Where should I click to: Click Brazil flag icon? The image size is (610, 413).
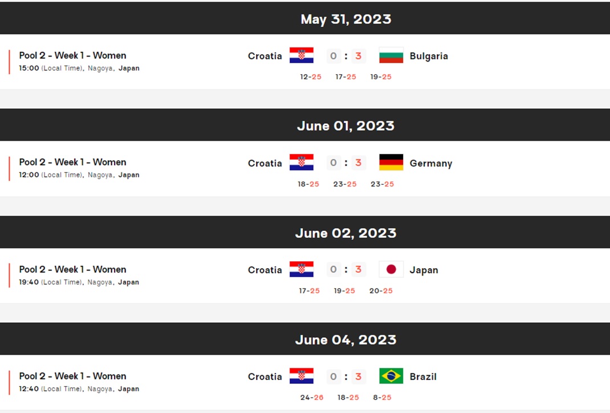(391, 376)
